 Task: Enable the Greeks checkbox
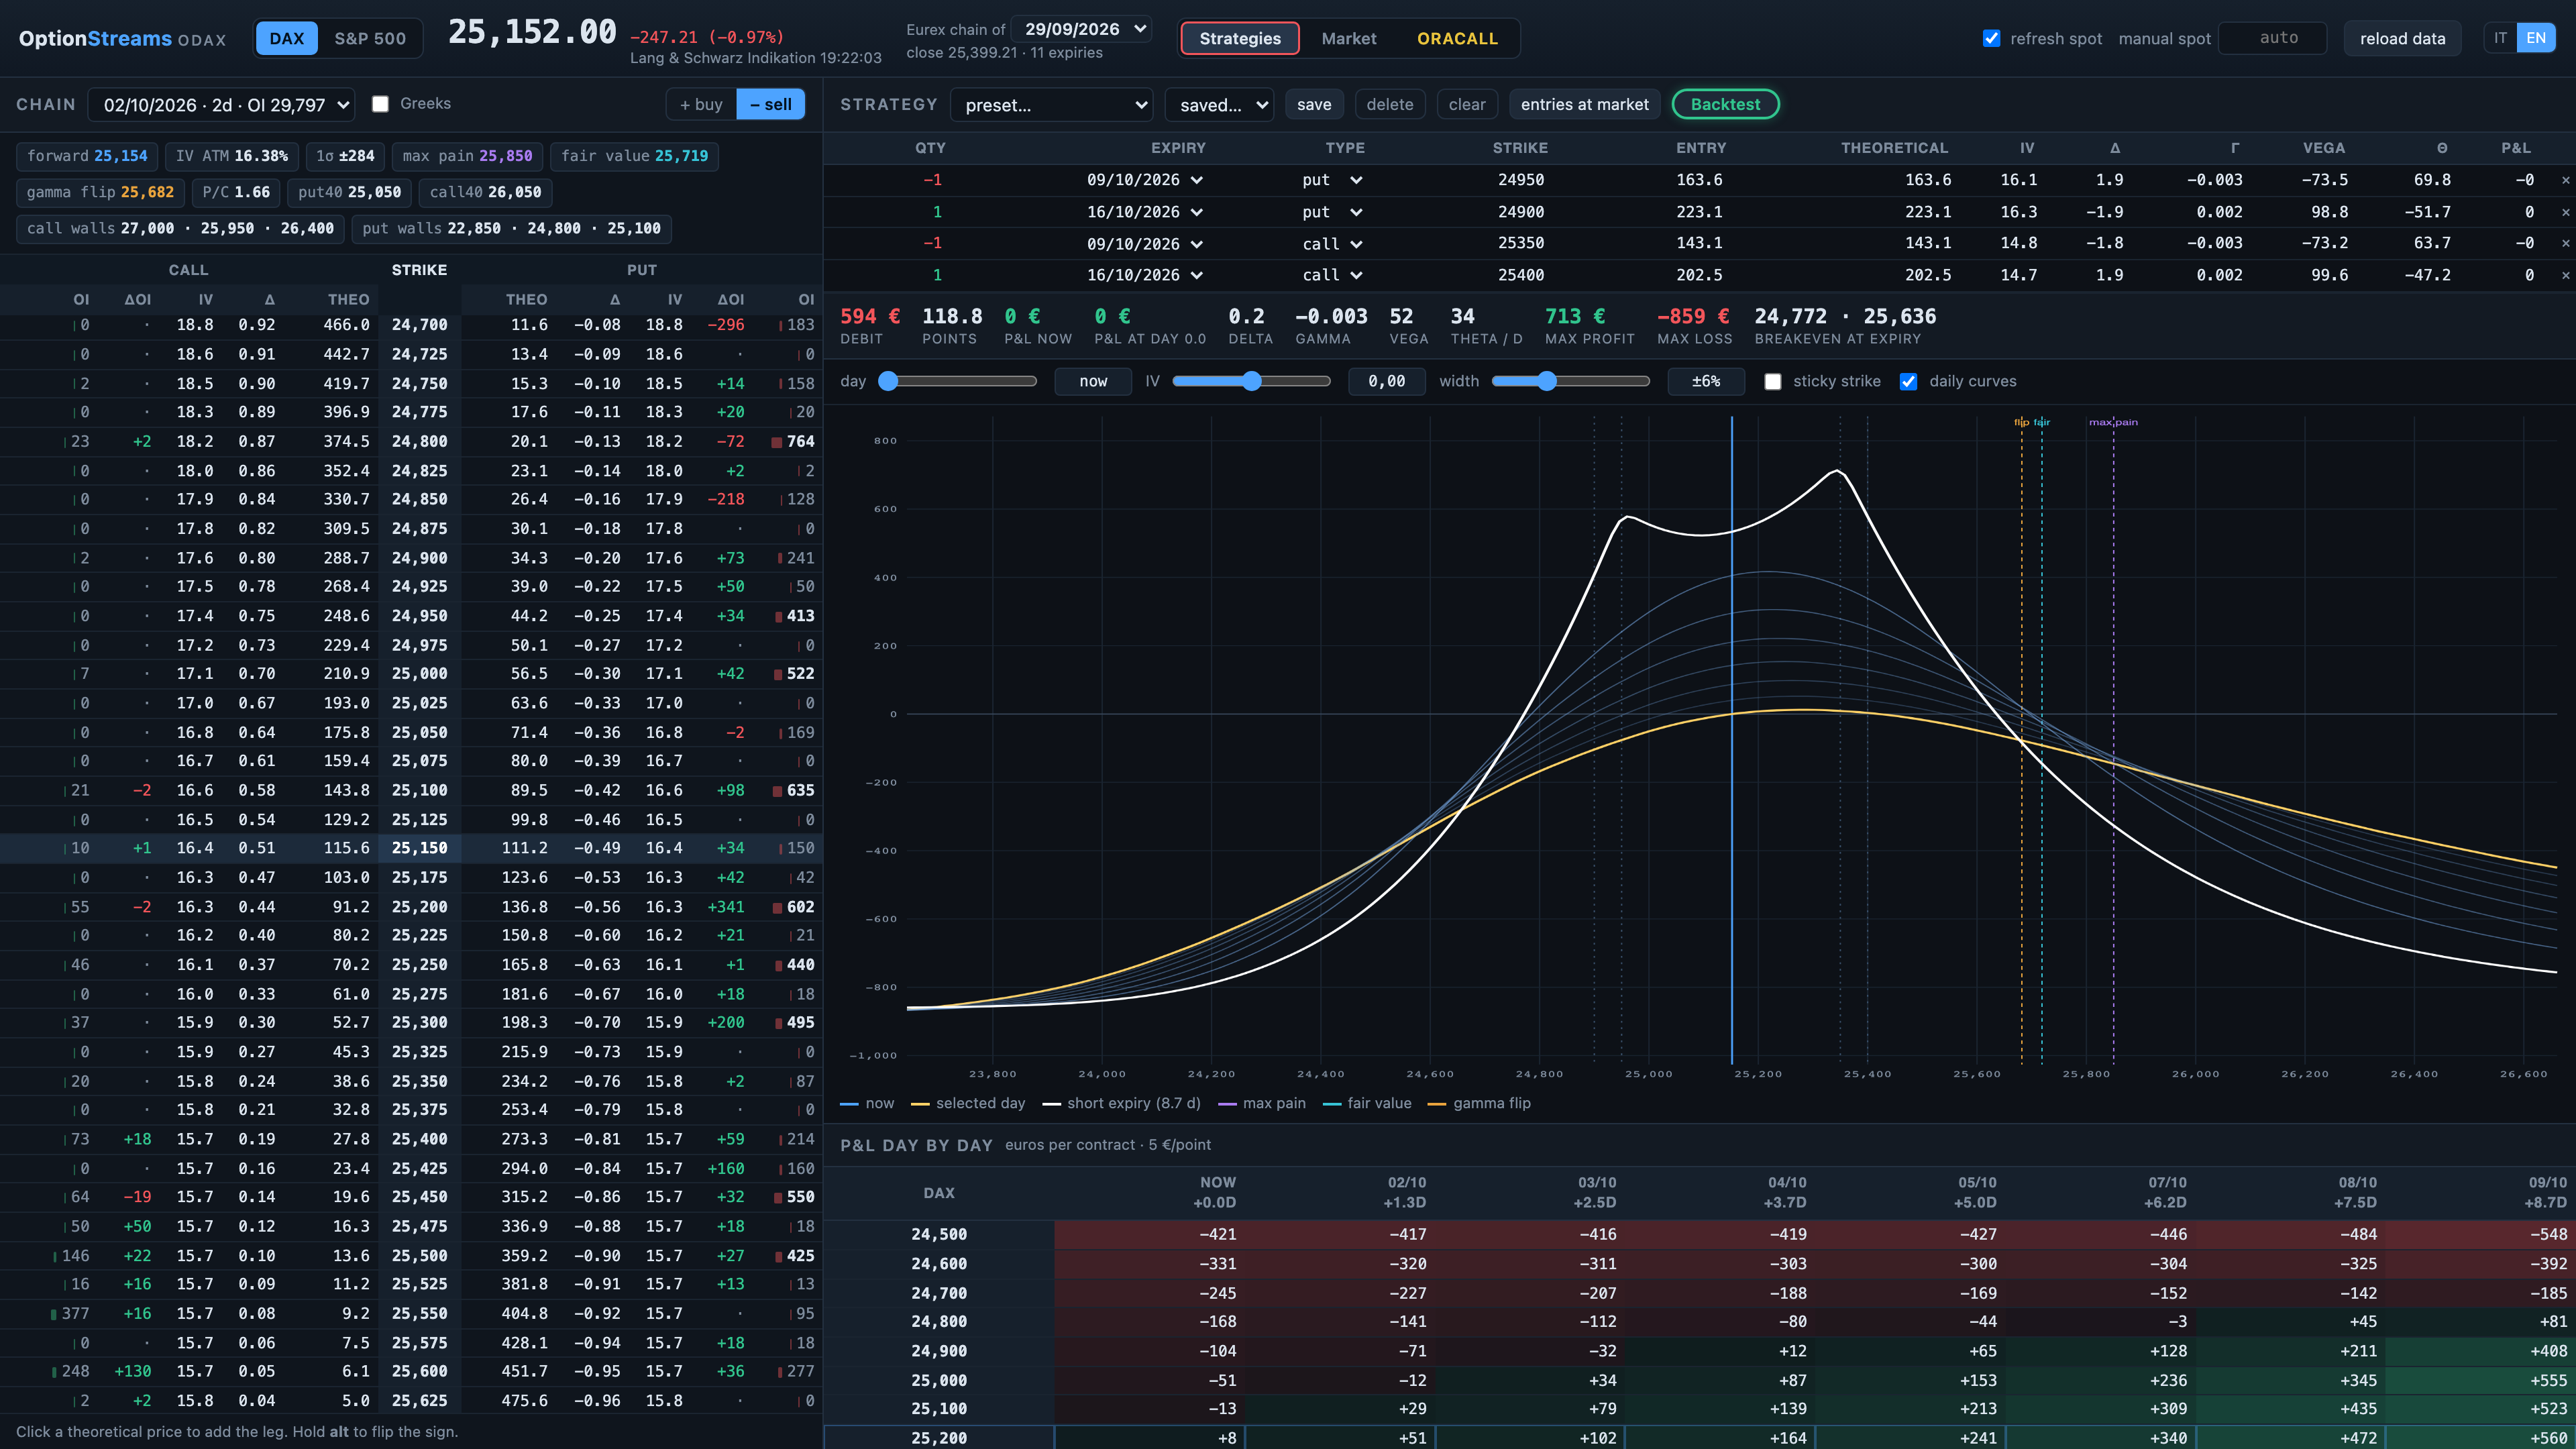click(380, 104)
